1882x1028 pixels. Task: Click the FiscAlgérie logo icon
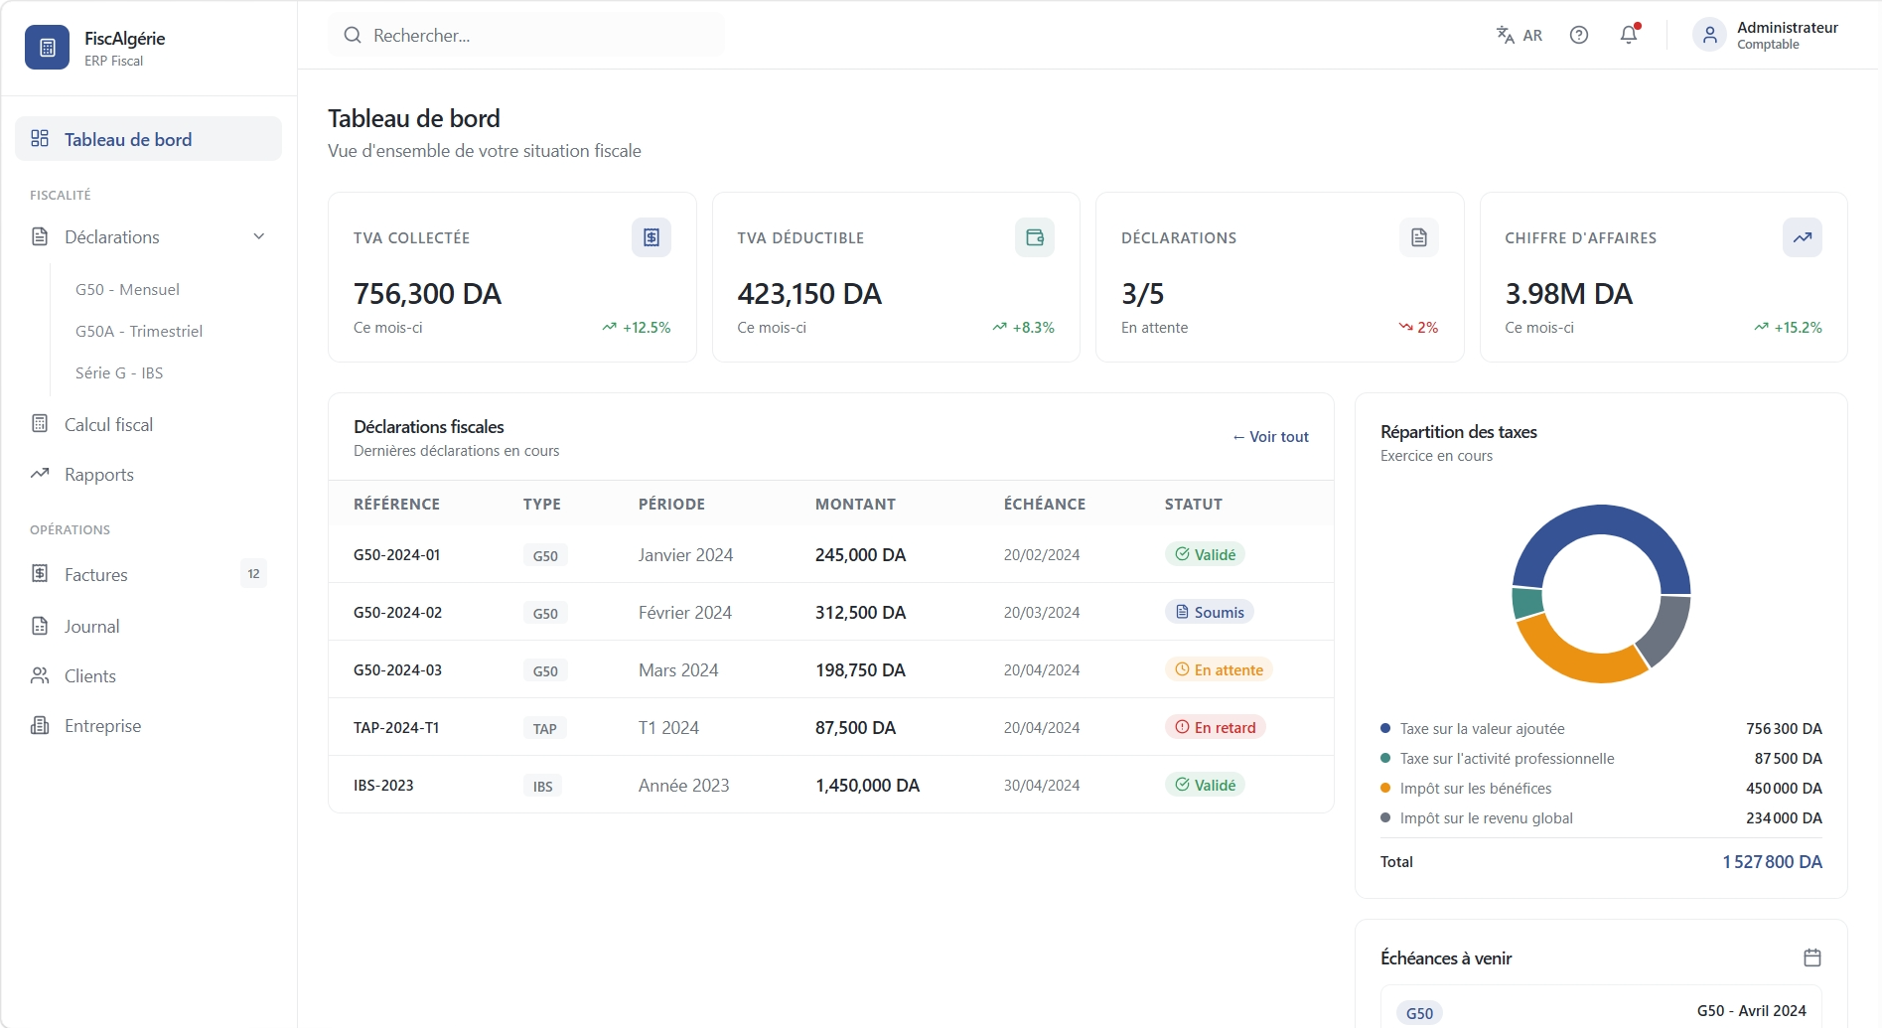coord(47,48)
